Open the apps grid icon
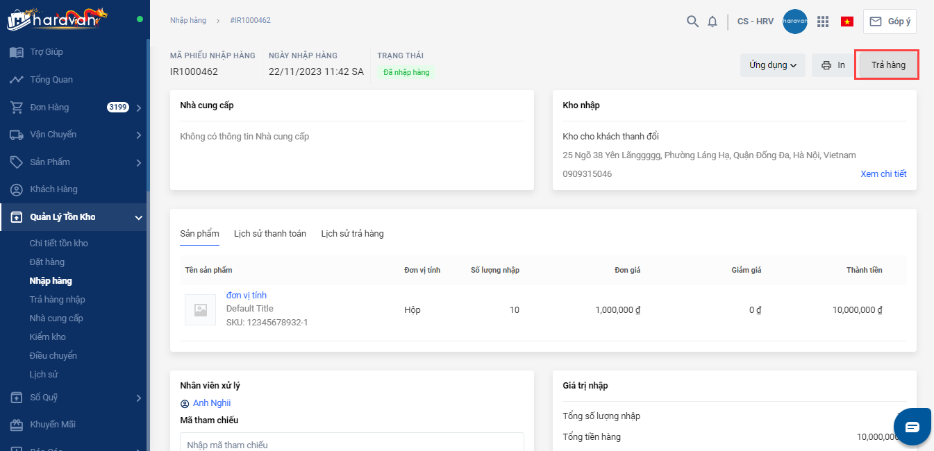 coord(823,22)
